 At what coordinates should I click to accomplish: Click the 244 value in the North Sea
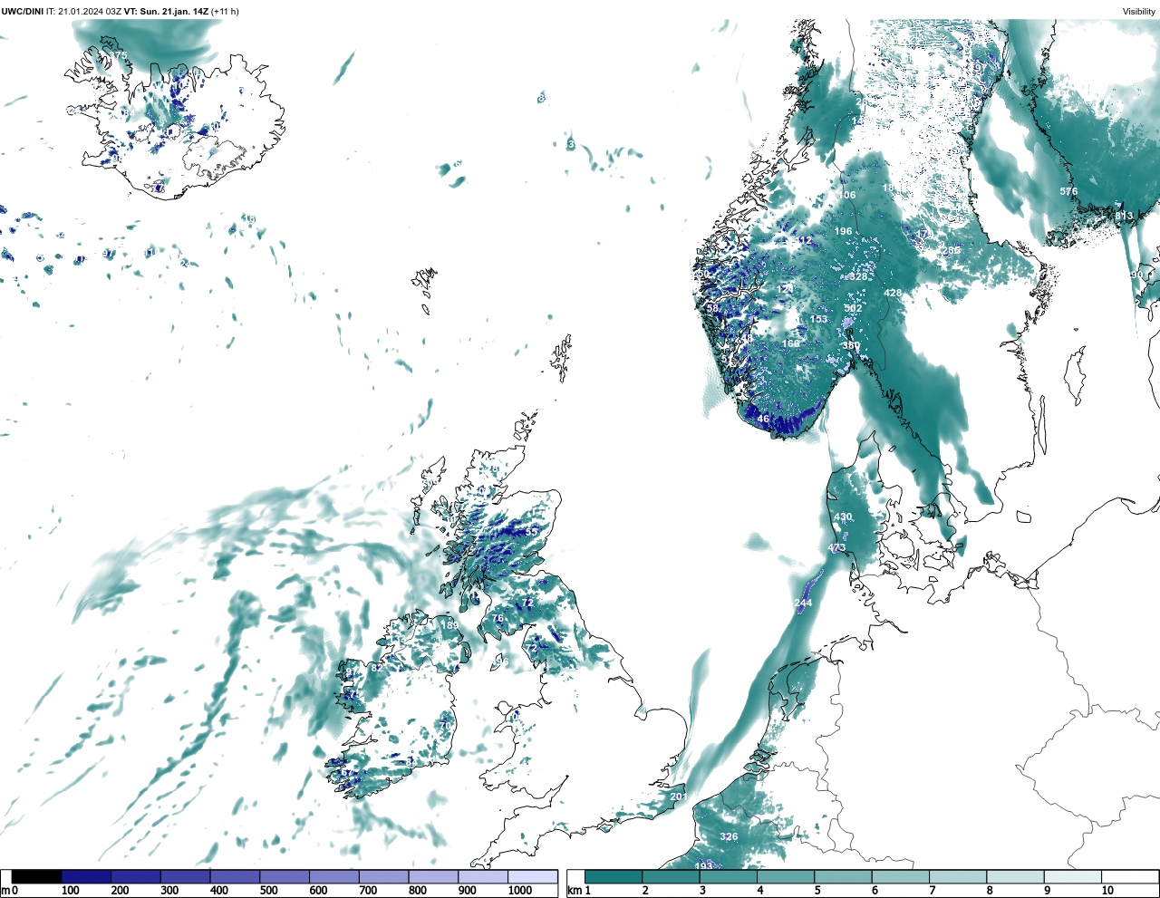click(x=803, y=603)
